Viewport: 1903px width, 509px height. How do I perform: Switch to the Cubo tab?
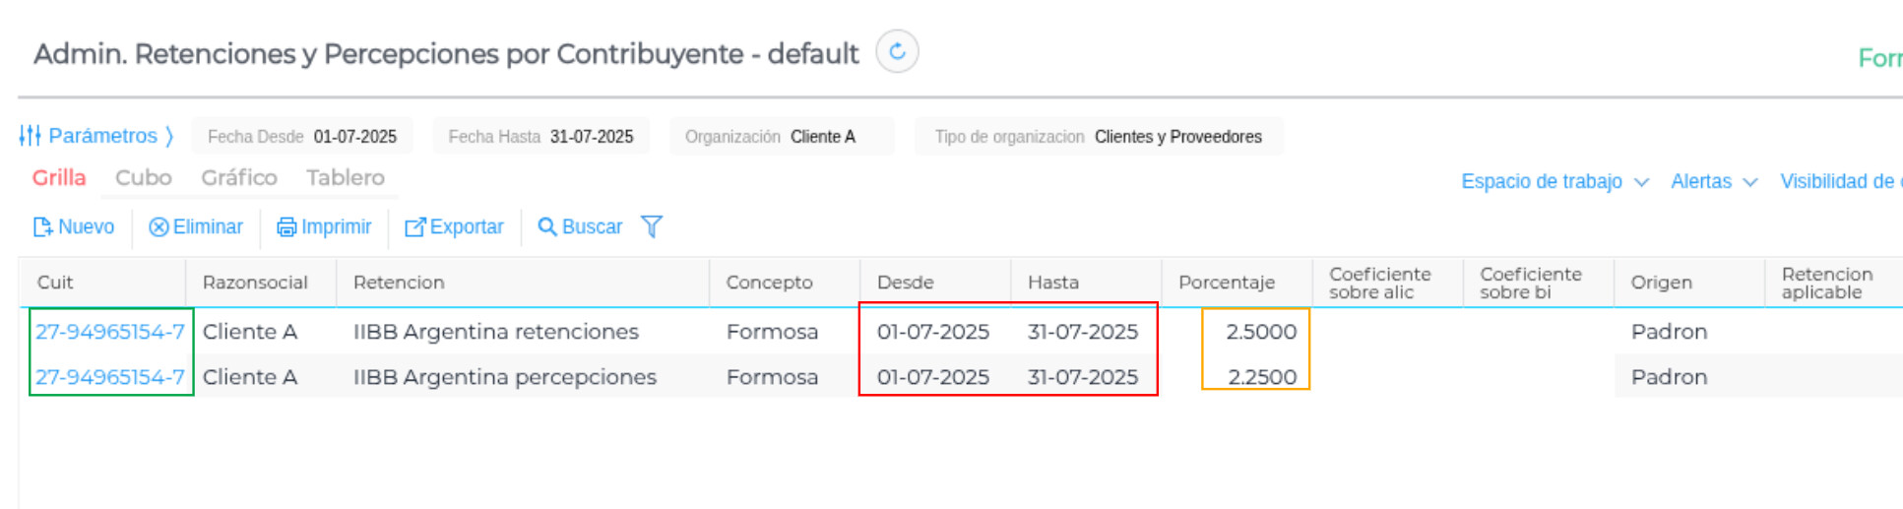click(x=144, y=178)
